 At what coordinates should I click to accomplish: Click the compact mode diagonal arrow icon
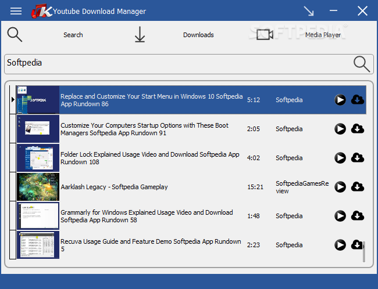[309, 11]
